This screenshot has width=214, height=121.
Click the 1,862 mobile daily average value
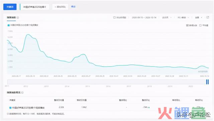(x=84, y=107)
